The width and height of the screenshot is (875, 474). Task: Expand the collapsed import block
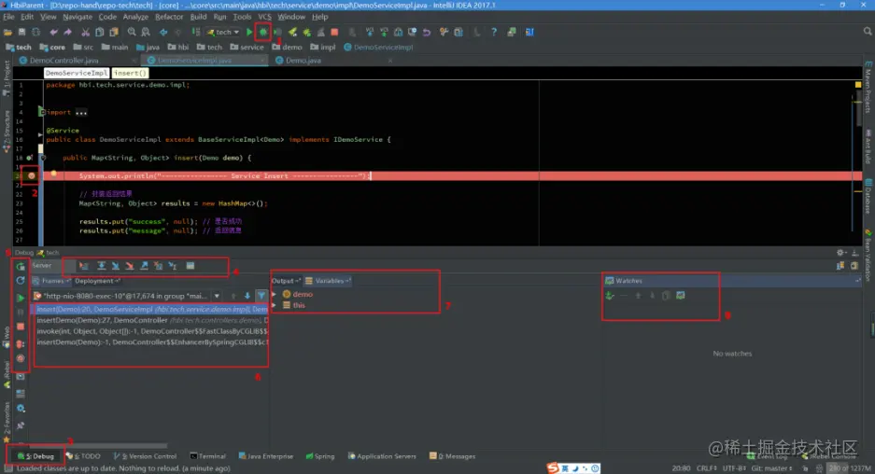click(x=42, y=112)
